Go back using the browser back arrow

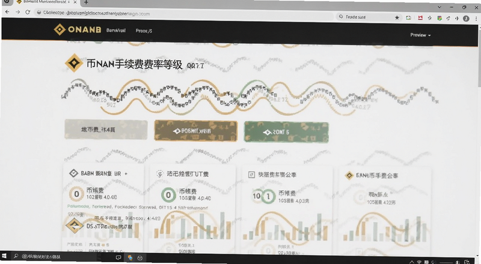click(x=7, y=12)
